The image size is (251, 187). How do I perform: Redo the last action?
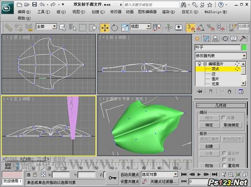[53, 4]
